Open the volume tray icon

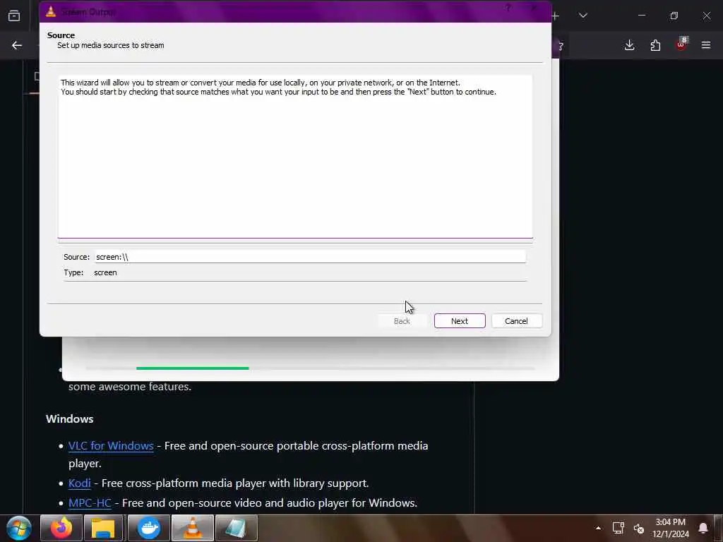tap(638, 528)
